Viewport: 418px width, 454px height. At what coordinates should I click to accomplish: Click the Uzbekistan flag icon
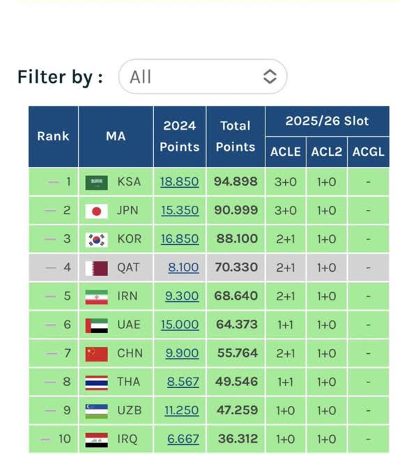coord(96,410)
